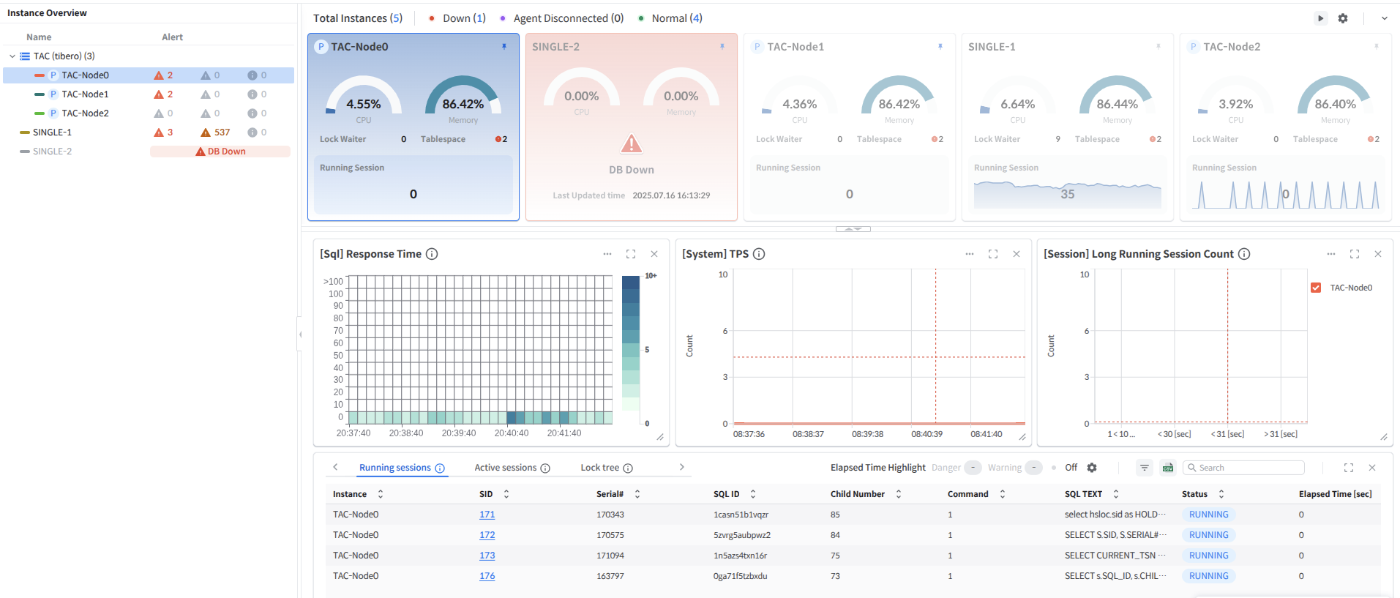Viewport: 1400px width, 598px height.
Task: Click the Search field in sessions panel
Action: tap(1249, 468)
